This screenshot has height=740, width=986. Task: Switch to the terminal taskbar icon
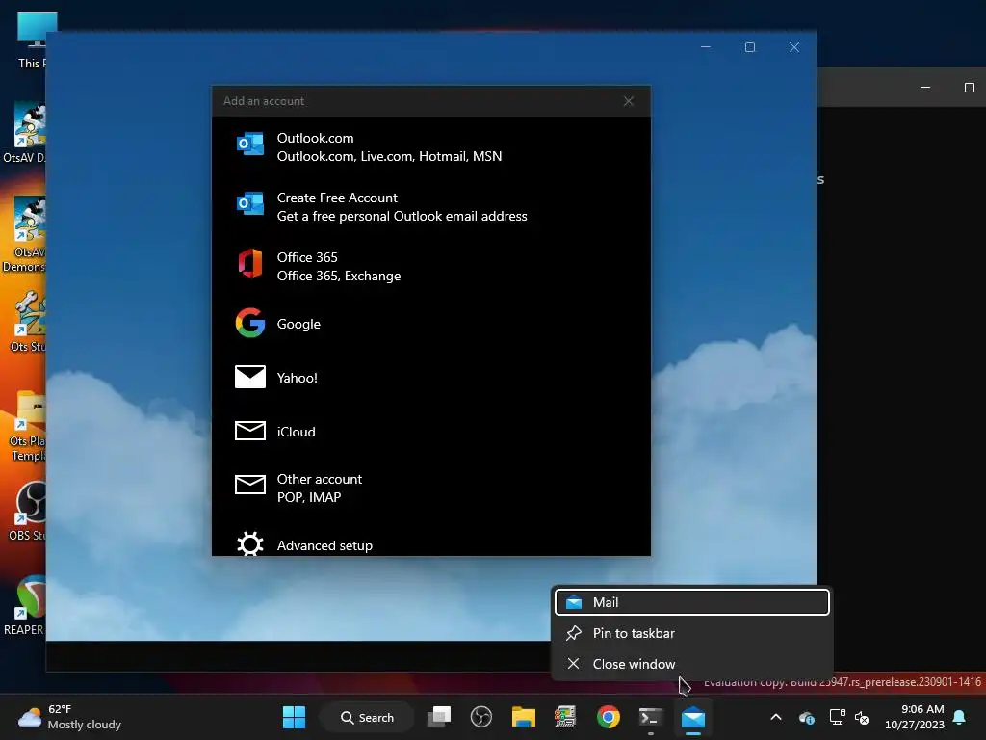click(650, 717)
